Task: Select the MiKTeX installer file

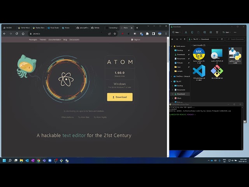Action: (x=199, y=56)
